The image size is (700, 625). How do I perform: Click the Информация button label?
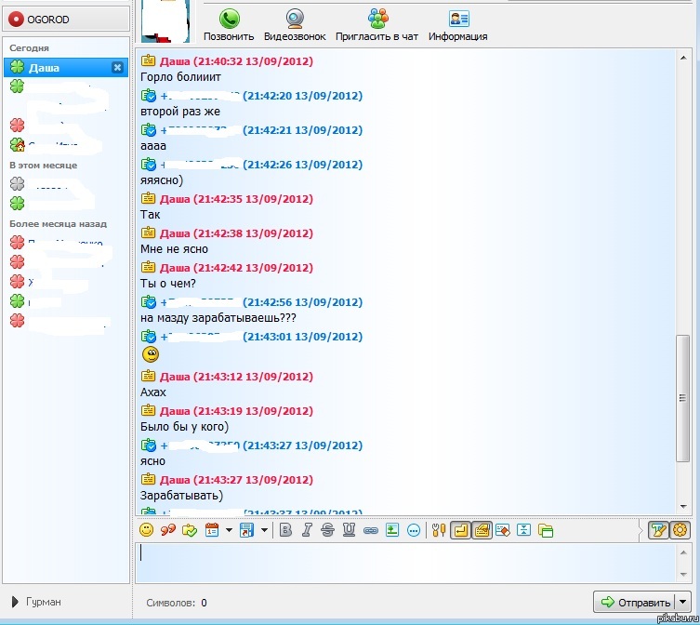458,36
